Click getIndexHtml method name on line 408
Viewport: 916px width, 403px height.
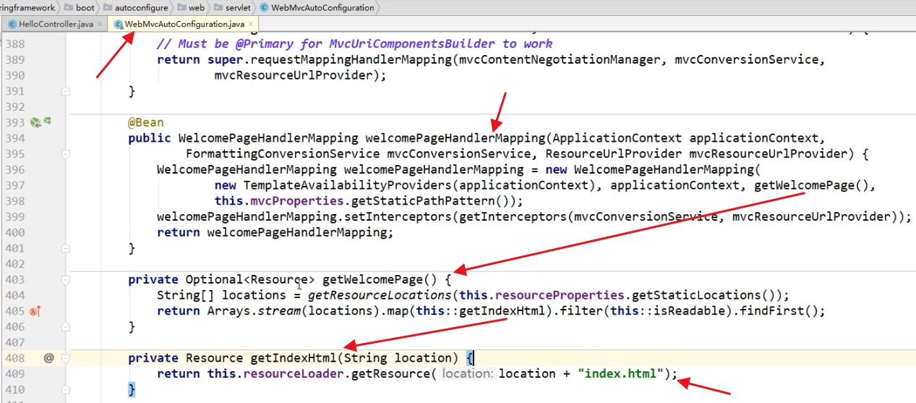click(294, 358)
